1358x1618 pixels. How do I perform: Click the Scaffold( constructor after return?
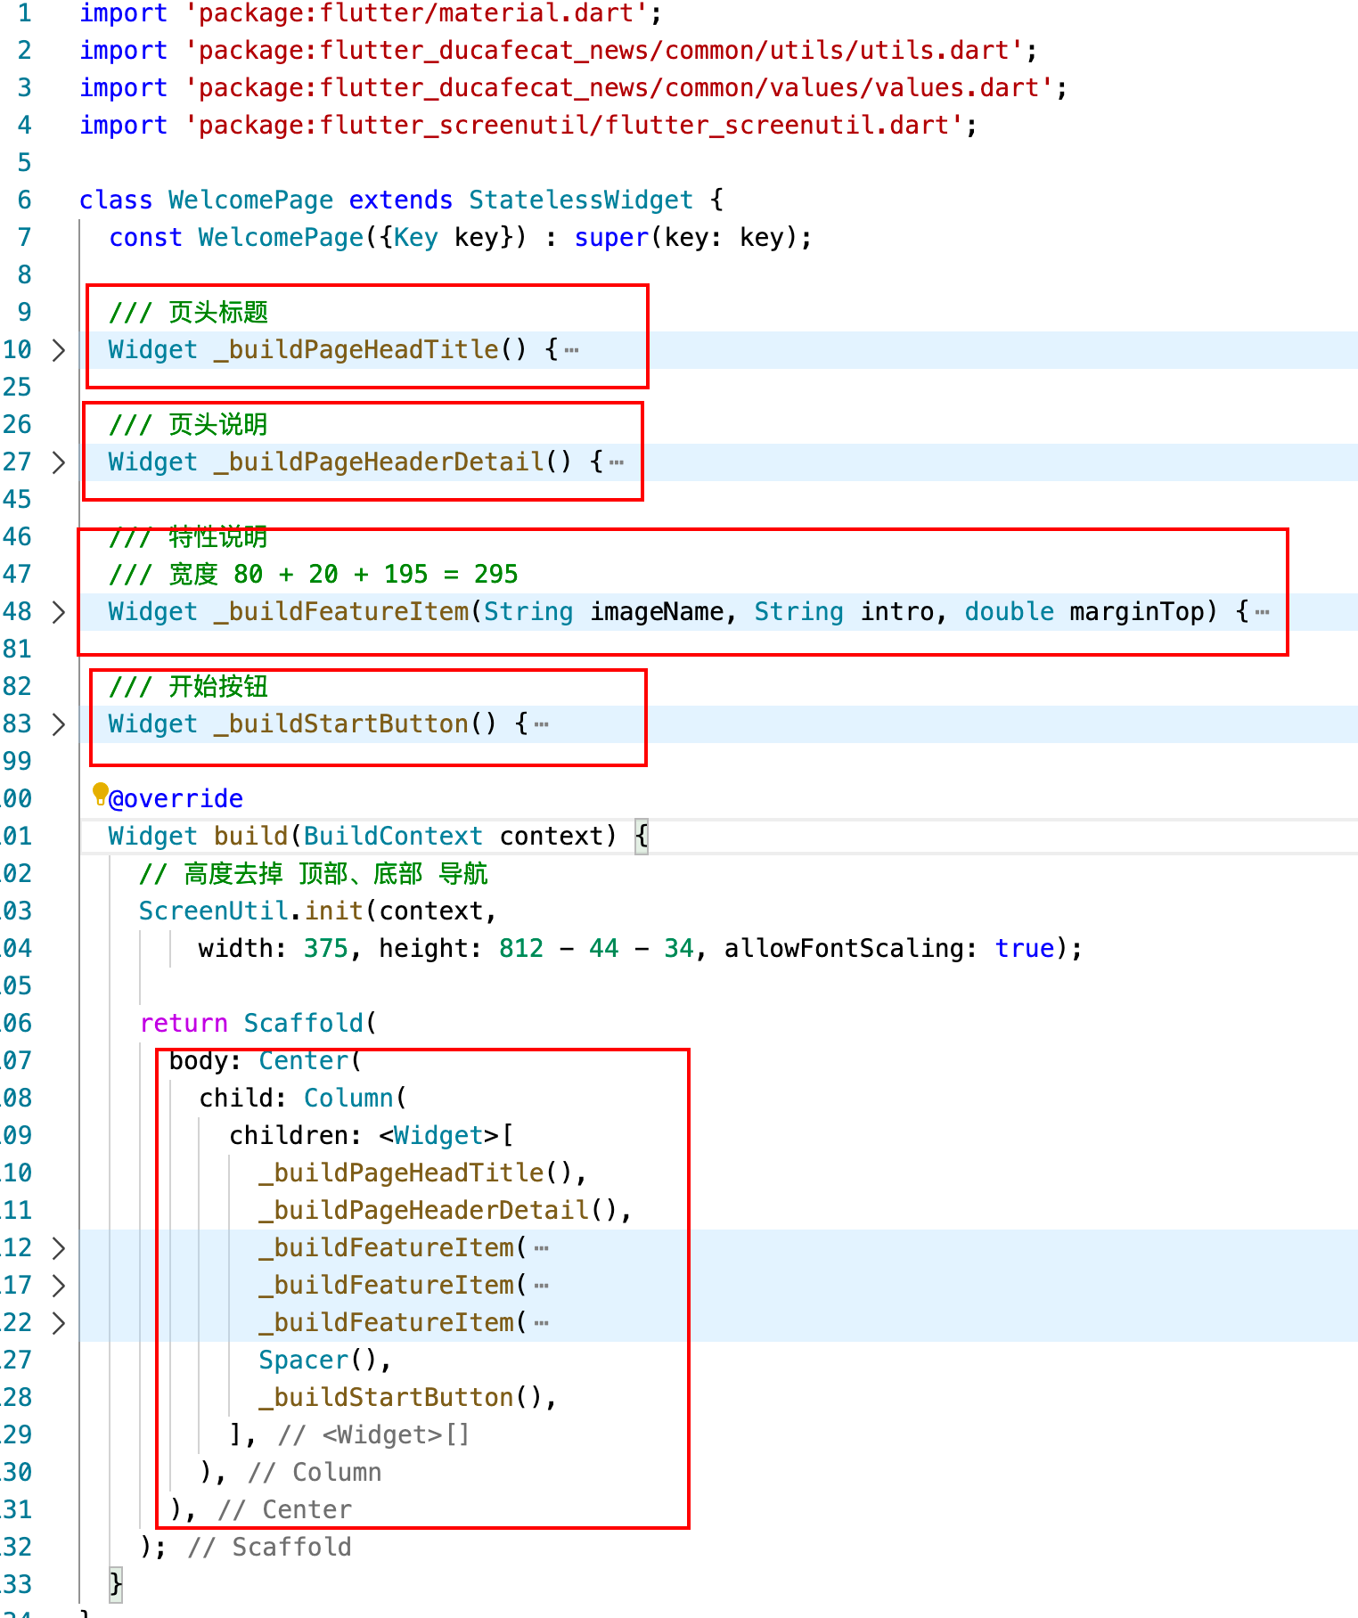point(310,1024)
